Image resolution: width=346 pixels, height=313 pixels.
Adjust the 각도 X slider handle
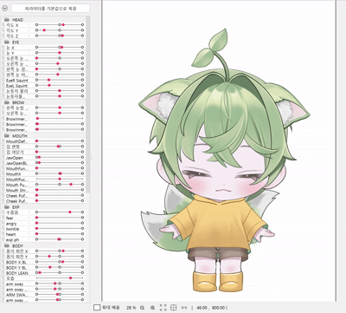click(x=63, y=25)
